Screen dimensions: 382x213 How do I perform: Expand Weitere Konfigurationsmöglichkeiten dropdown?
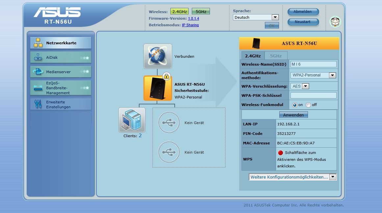pos(293,177)
